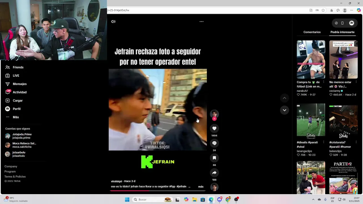Click the phone app icon in top pill
The image size is (363, 204).
[x=342, y=23]
